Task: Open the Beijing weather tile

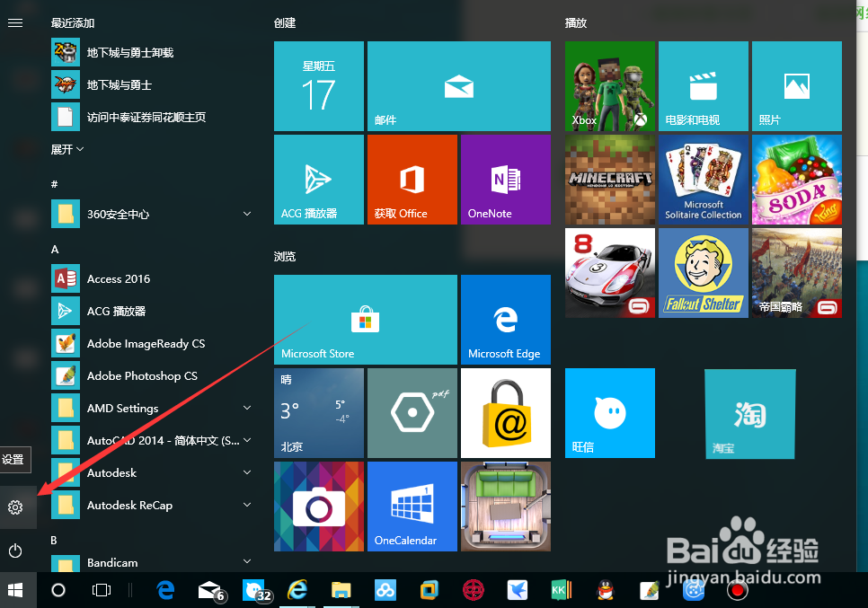Action: click(x=319, y=413)
